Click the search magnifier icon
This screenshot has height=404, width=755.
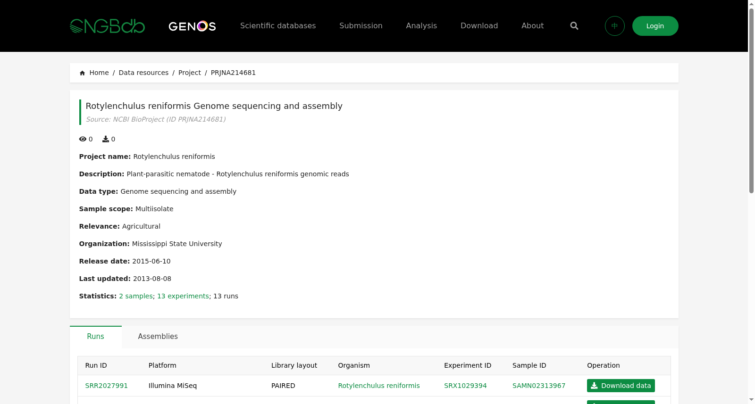574,26
